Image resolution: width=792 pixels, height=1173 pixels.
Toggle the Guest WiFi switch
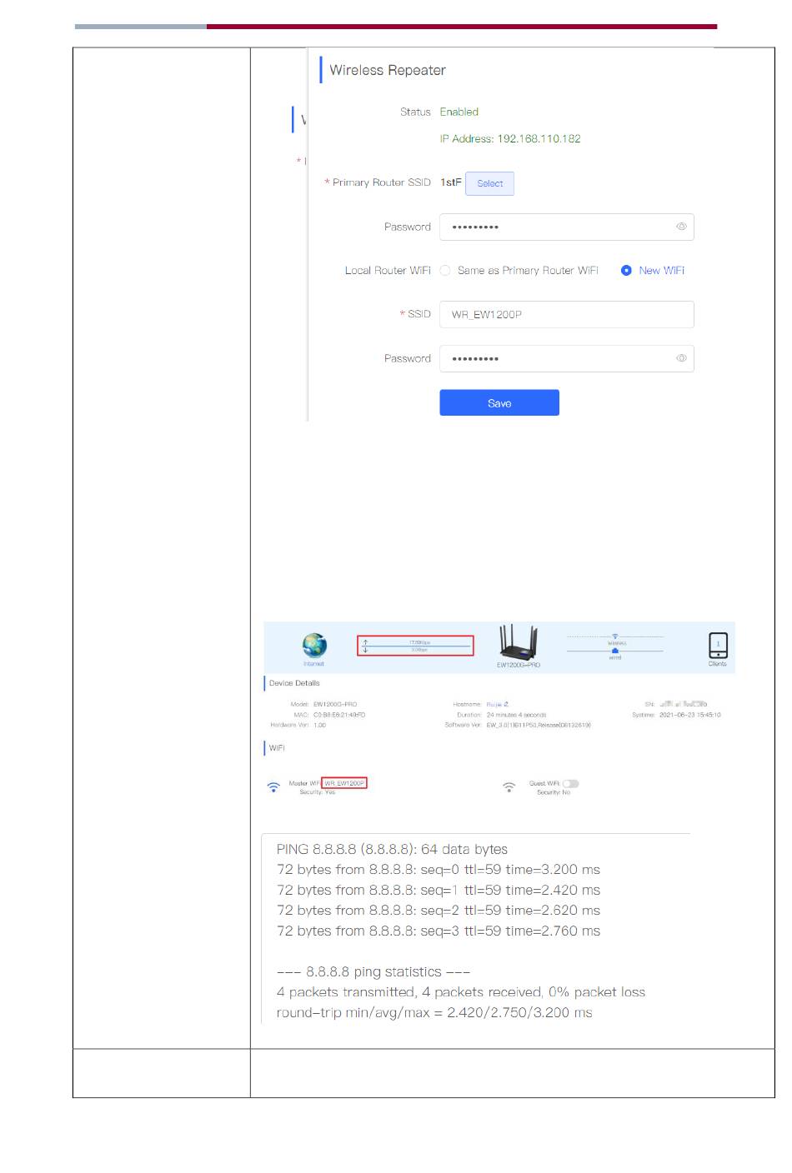tap(571, 783)
